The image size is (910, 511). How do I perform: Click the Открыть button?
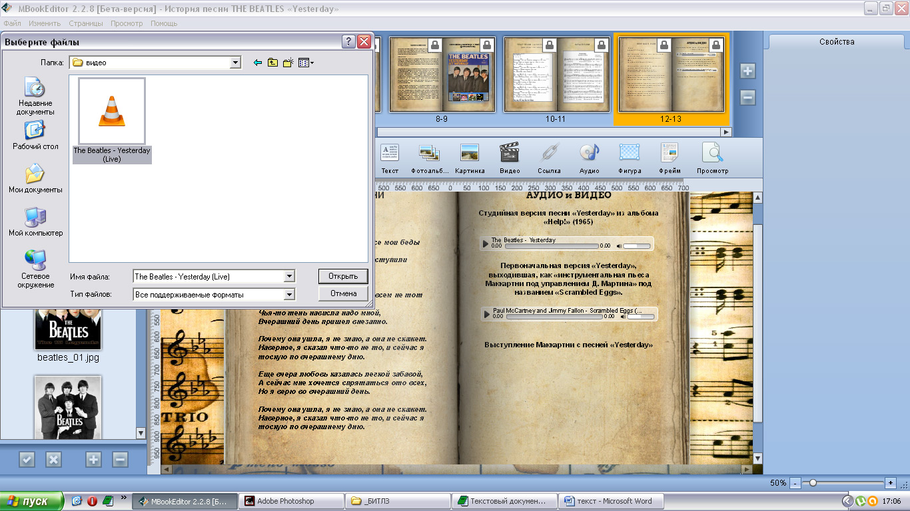(343, 275)
